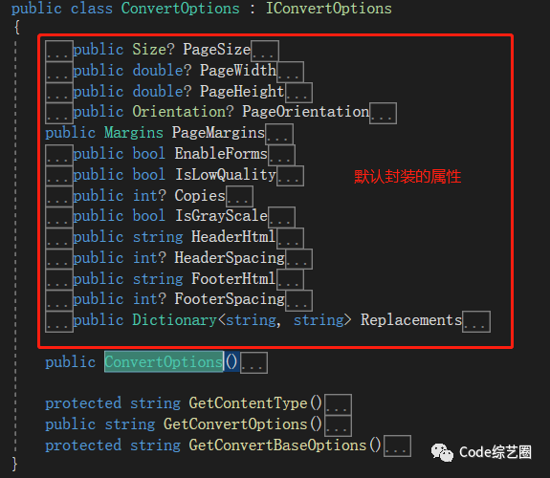Expand collapsed body after HeaderHtml property
Viewport: 550px width, 478px height.
pos(290,238)
